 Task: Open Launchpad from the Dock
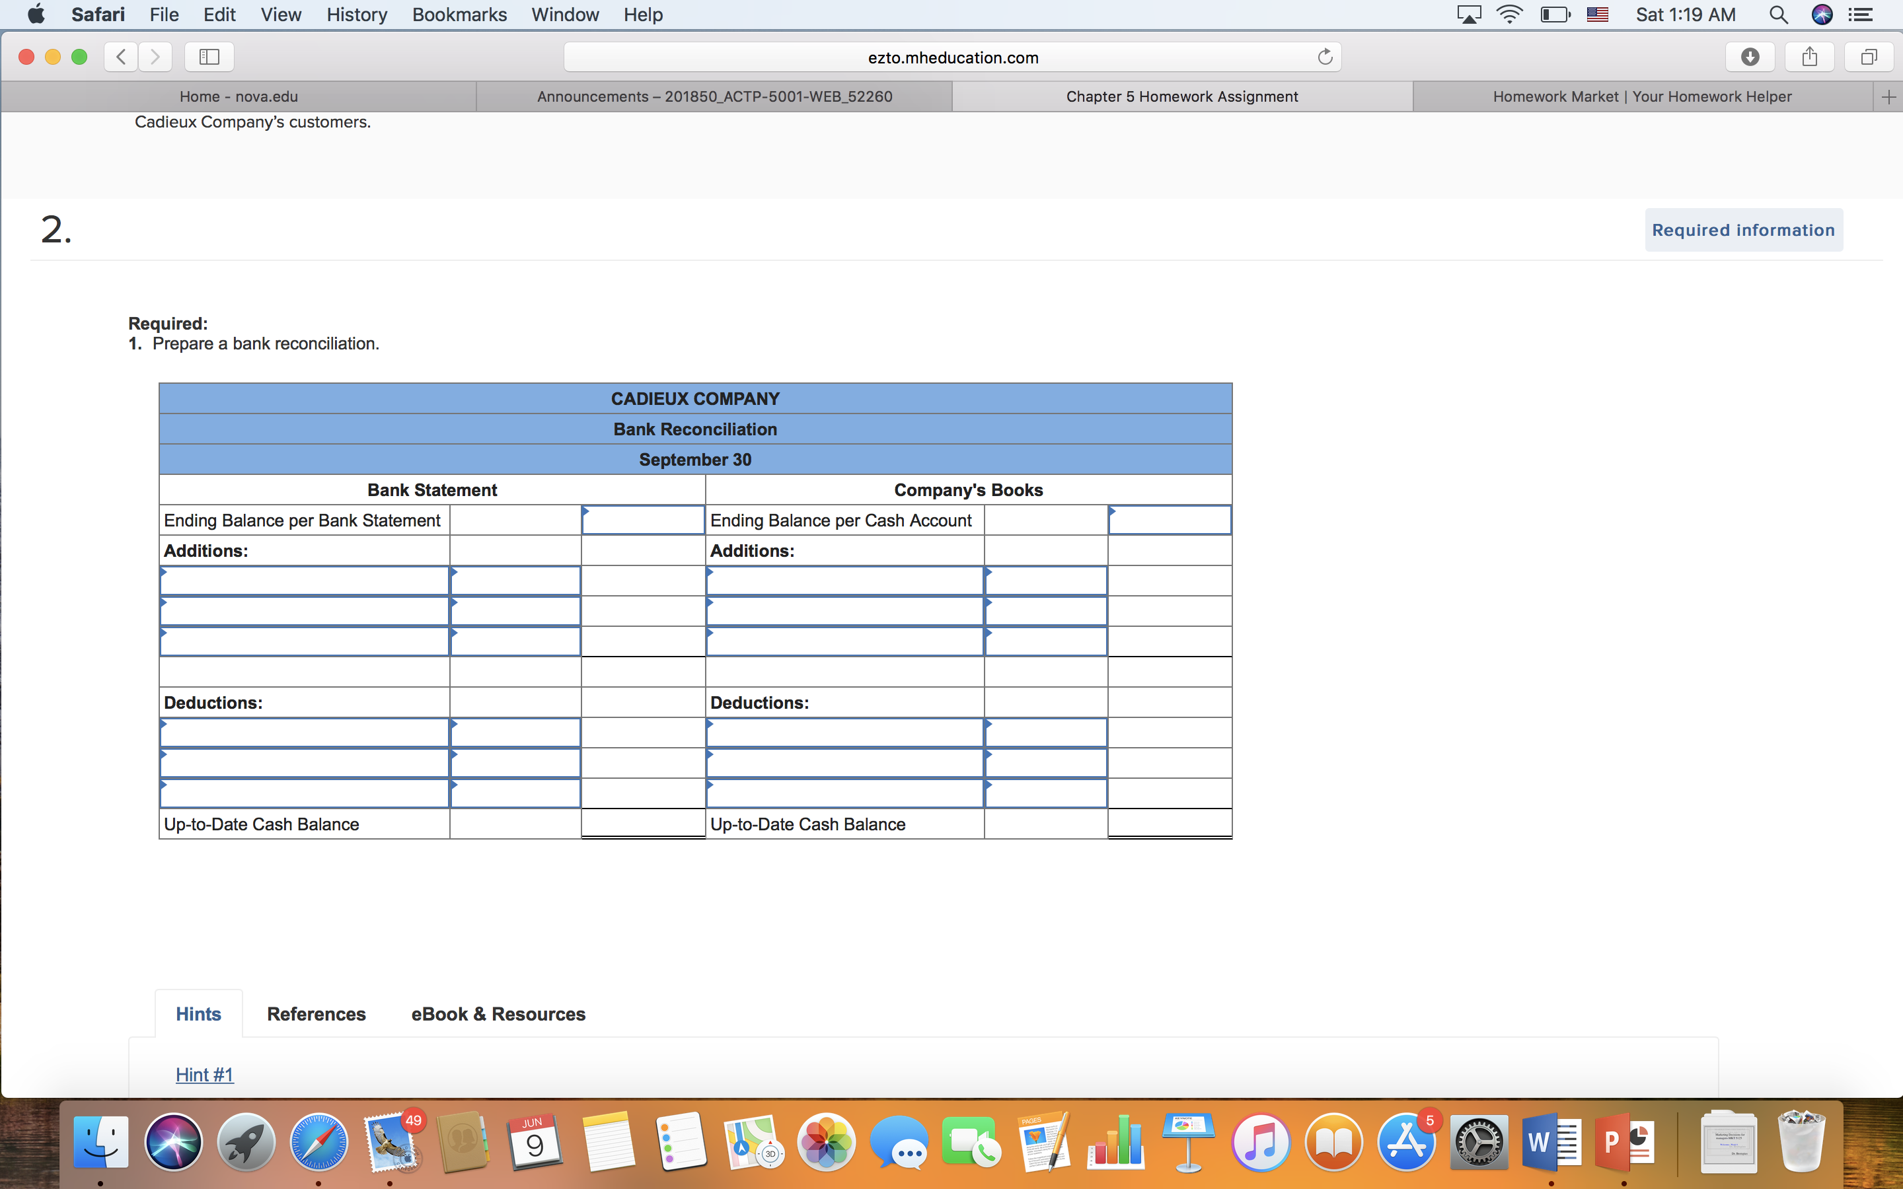pos(246,1142)
